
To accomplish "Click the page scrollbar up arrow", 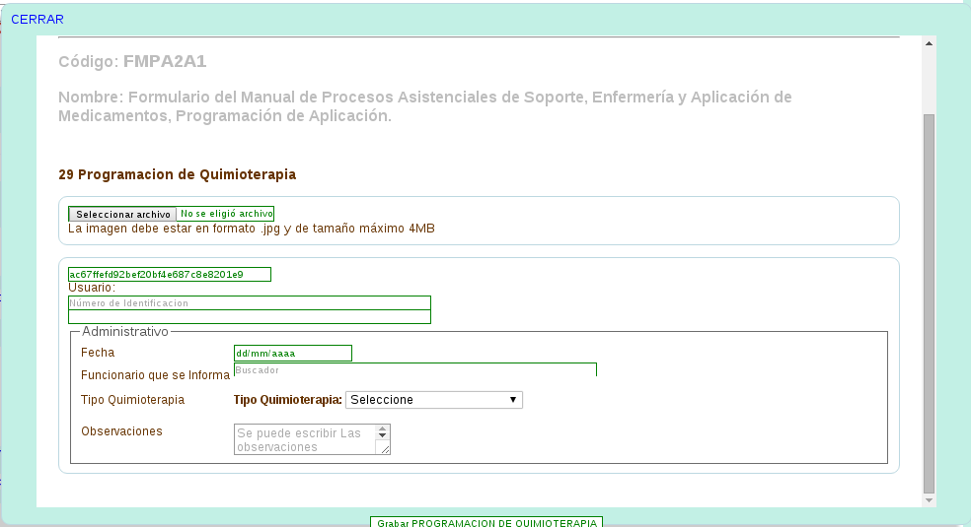I will [x=928, y=44].
